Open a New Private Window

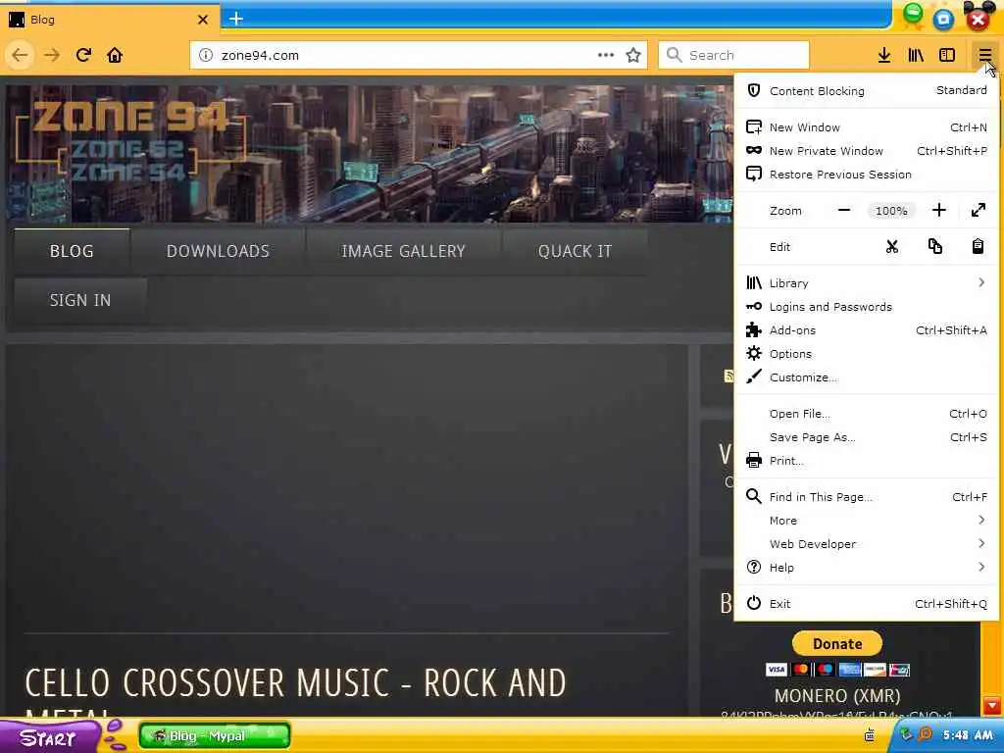pyautogui.click(x=867, y=151)
